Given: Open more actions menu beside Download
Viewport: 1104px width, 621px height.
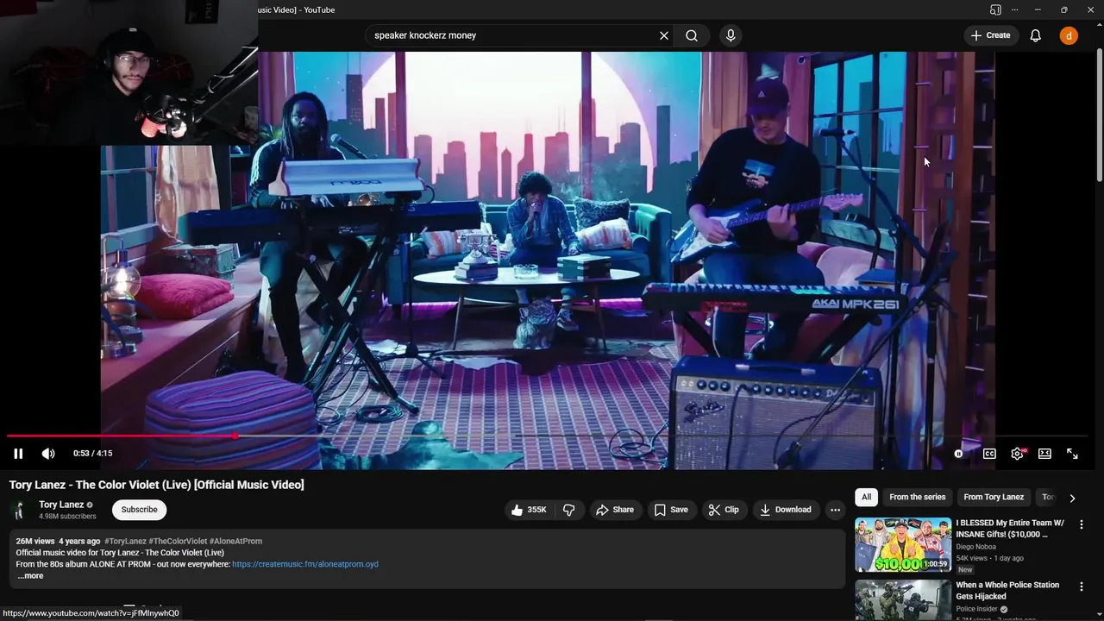Looking at the screenshot, I should 835,510.
